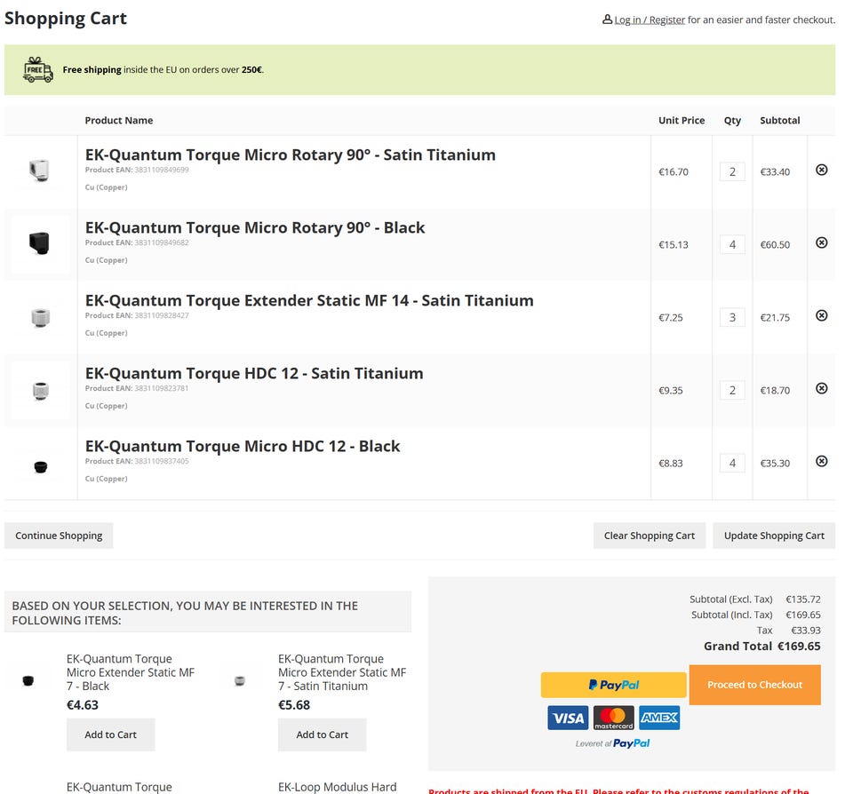
Task: Click Continue Shopping button
Action: pyautogui.click(x=59, y=536)
